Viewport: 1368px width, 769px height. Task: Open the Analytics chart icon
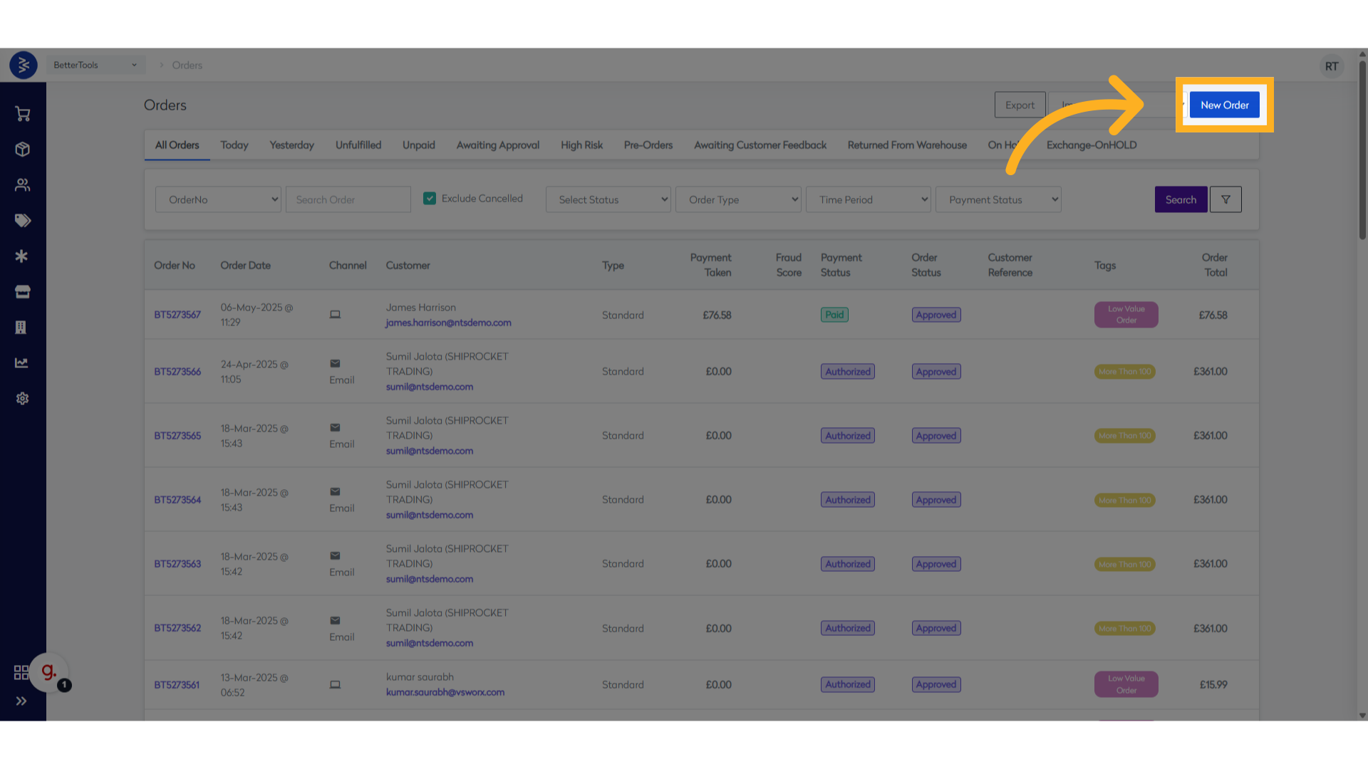coord(22,362)
